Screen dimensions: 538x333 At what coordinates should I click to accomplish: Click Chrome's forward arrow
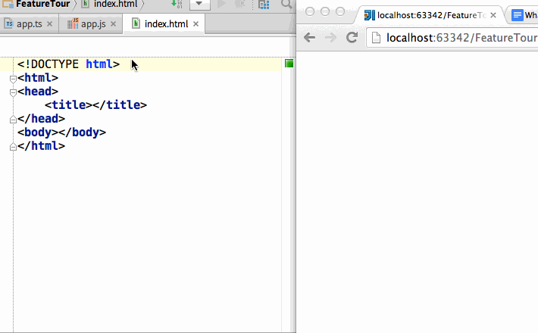(330, 37)
